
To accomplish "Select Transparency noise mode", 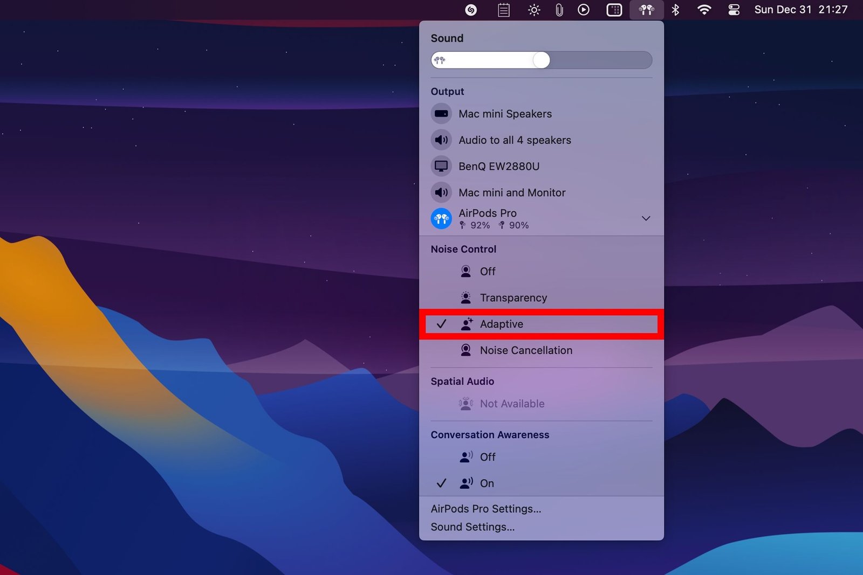I will click(512, 297).
